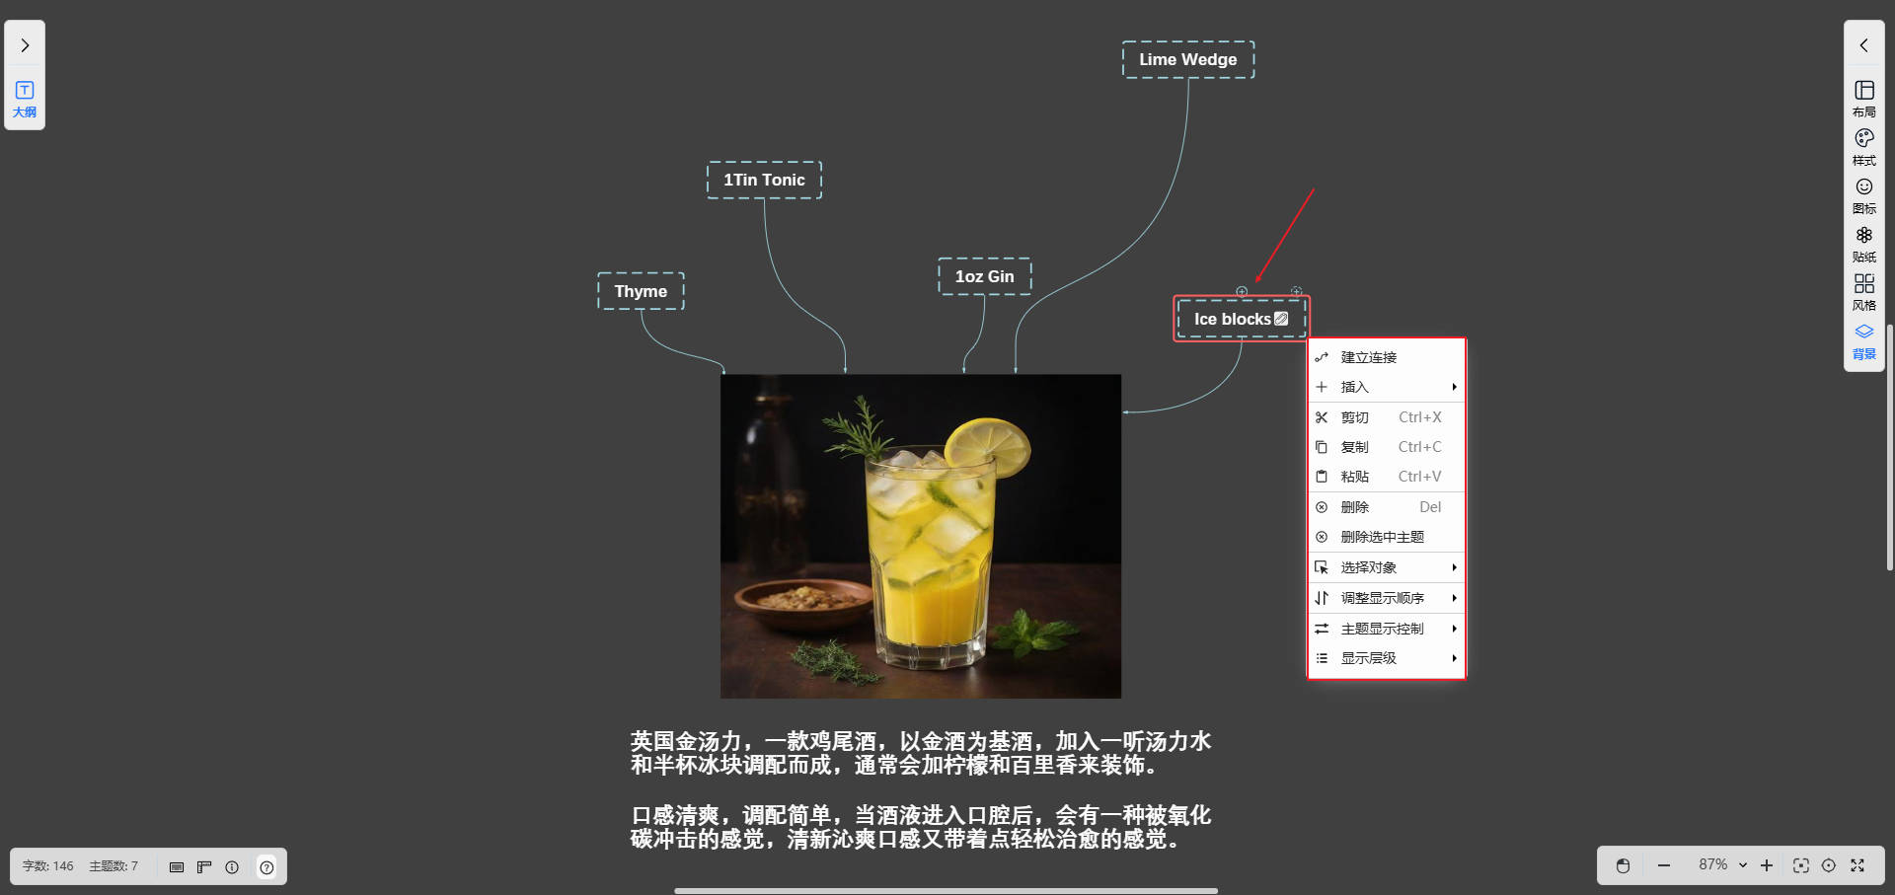Image resolution: width=1895 pixels, height=895 pixels.
Task: Open the 图标 smiley icon panel
Action: click(1863, 195)
